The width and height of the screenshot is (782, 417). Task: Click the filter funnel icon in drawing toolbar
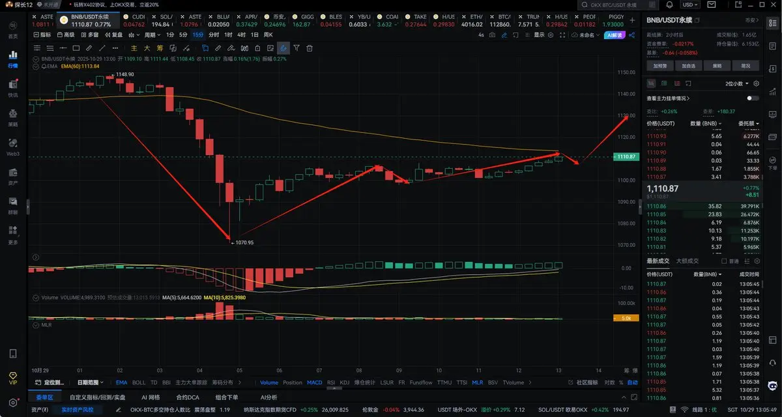[296, 48]
